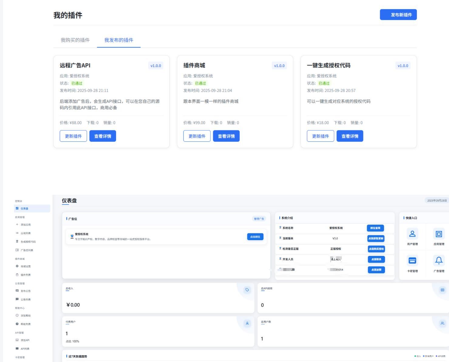This screenshot has width=449, height=362.
Task: Switch to 我发布的插件 tab
Action: pos(119,40)
